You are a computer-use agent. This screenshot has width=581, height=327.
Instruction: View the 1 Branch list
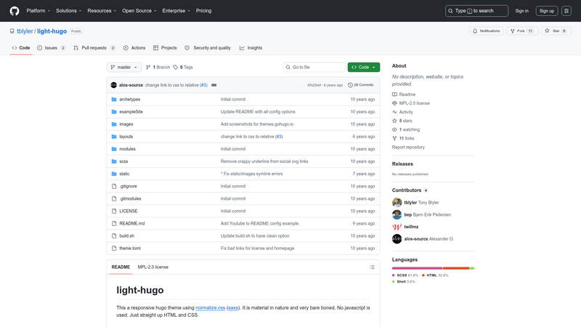pyautogui.click(x=158, y=67)
